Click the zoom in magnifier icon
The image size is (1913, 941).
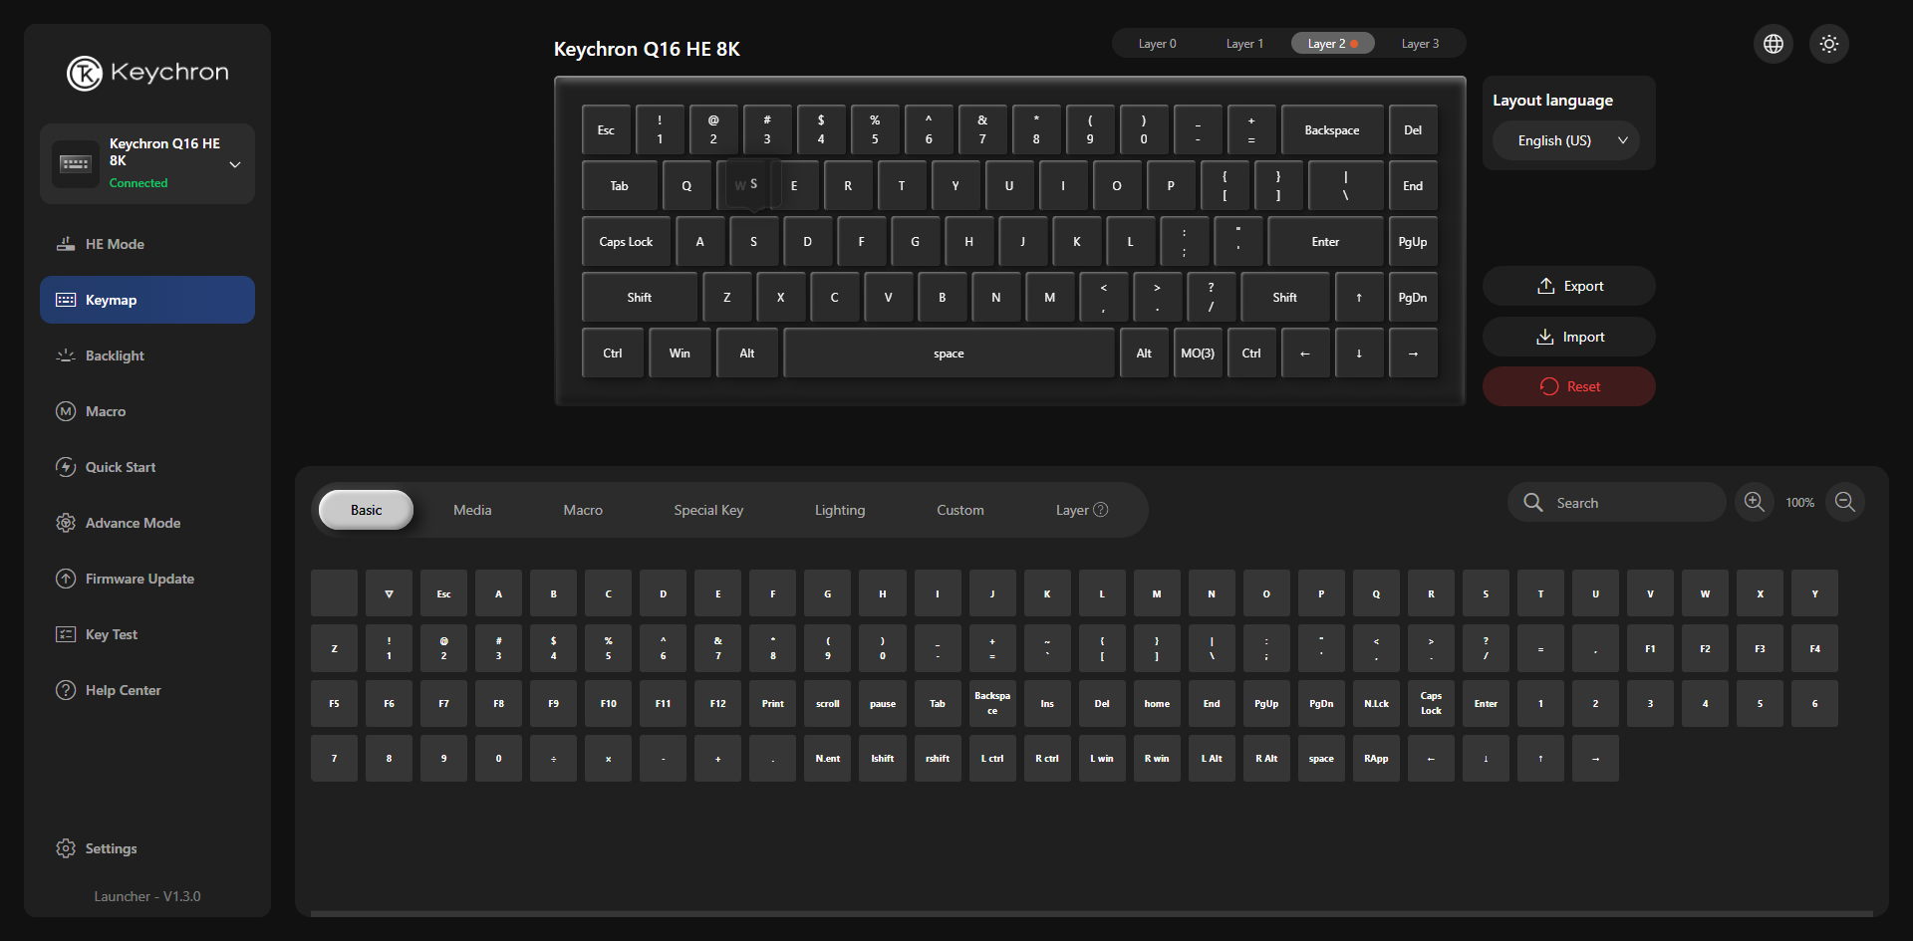1755,503
